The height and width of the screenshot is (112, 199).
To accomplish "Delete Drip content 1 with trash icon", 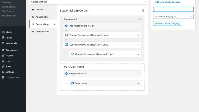I will point(140,19).
